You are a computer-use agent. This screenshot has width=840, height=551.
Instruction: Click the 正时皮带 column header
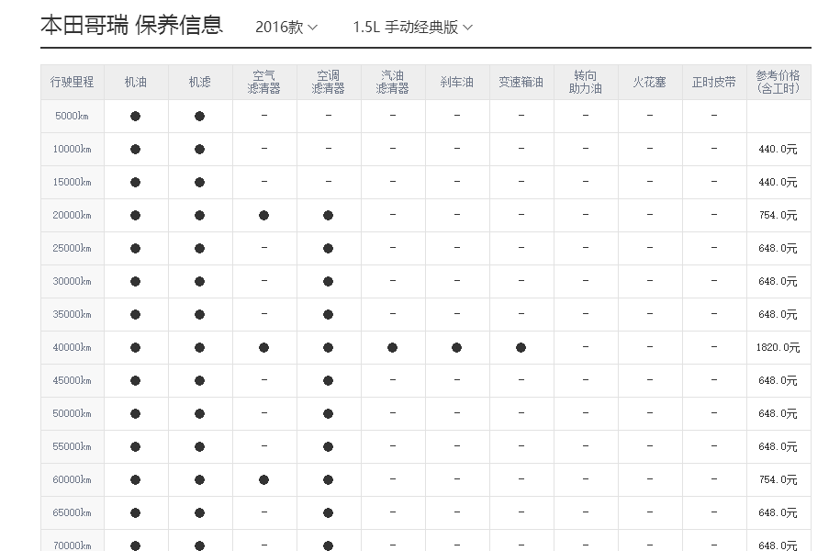[x=714, y=82]
